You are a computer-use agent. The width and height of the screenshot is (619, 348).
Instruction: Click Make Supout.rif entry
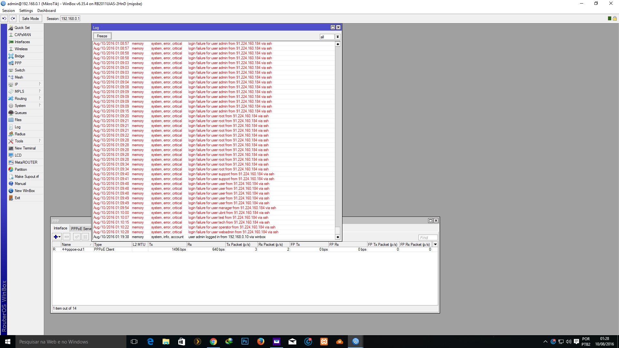26,177
